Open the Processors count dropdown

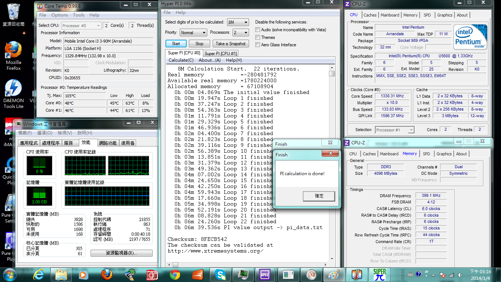241,33
